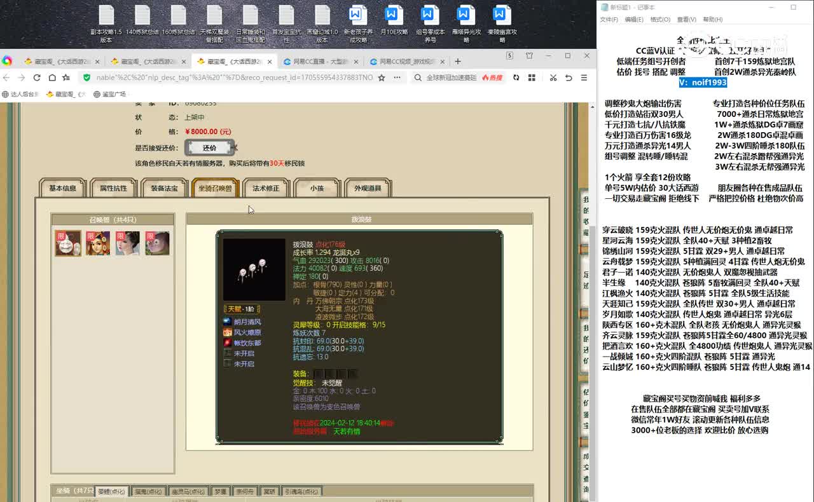Select the 猫鬼(点化) mount tab
Image resolution: width=814 pixels, height=502 pixels.
(x=149, y=491)
